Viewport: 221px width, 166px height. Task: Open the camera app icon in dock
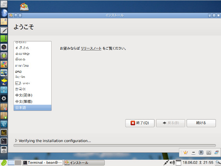coord(4,47)
